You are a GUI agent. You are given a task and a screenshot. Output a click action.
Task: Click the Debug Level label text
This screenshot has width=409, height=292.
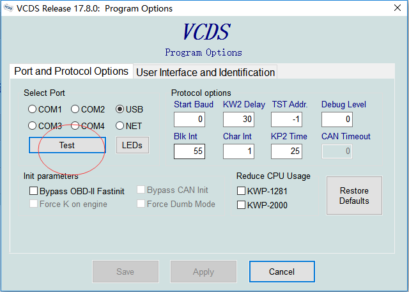[344, 104]
